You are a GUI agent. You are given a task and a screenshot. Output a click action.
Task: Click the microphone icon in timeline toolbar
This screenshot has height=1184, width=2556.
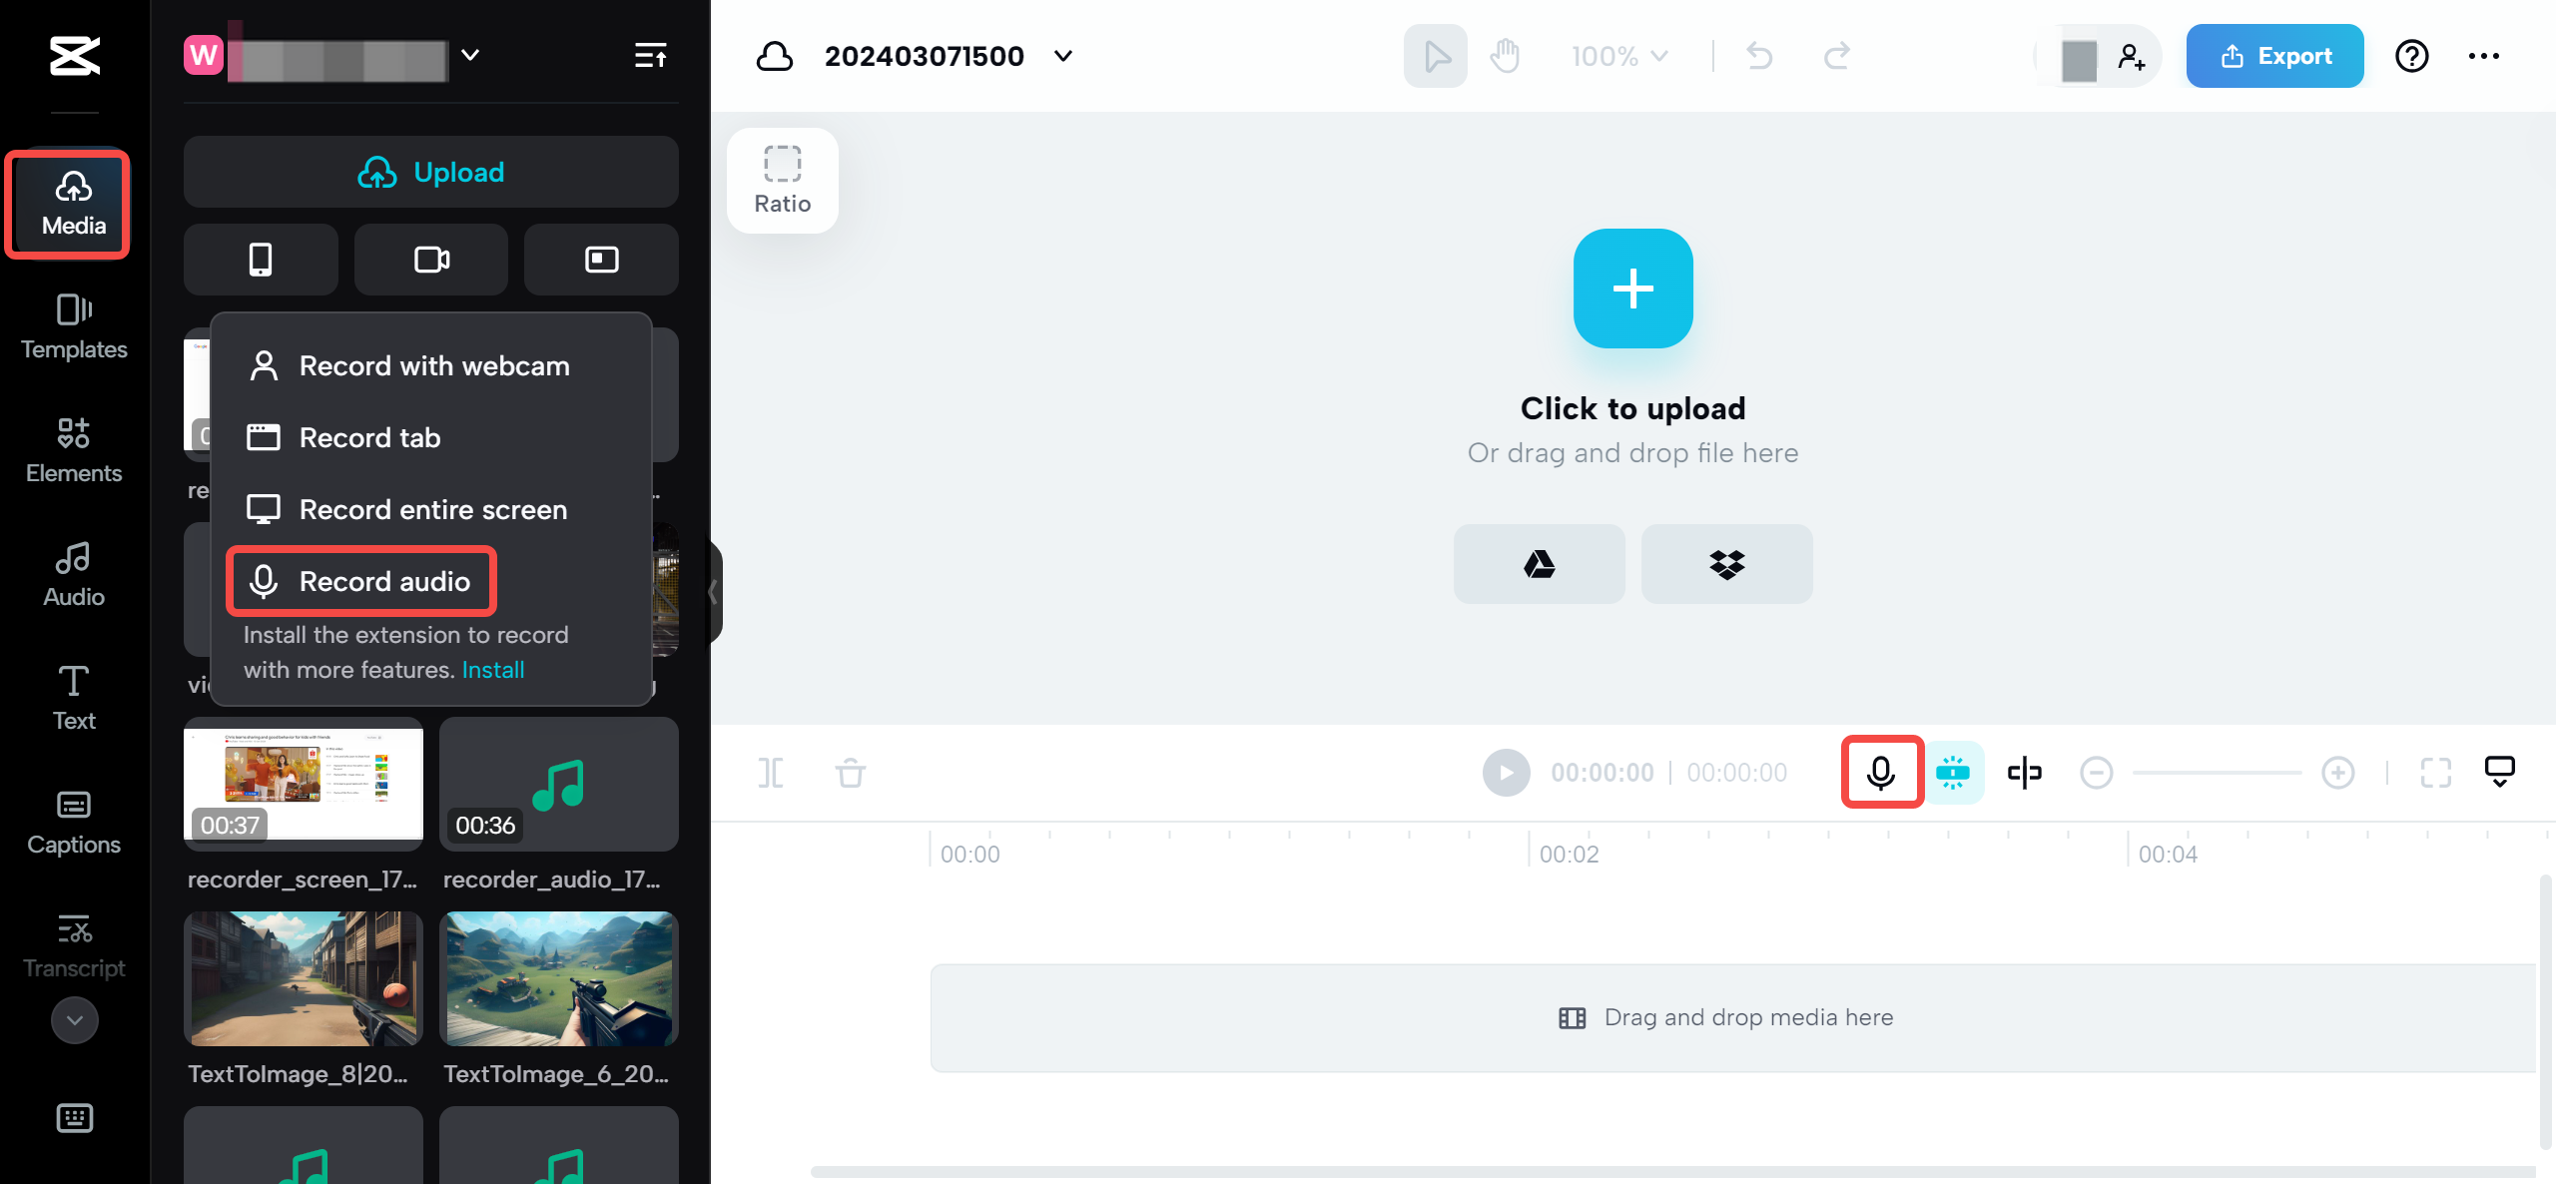pos(1879,772)
